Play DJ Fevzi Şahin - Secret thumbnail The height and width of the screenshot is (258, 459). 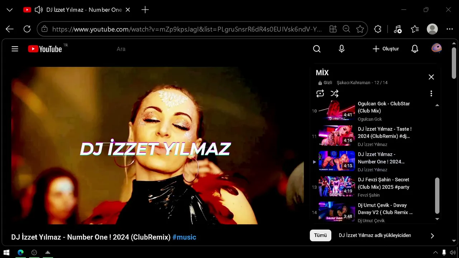click(x=337, y=186)
